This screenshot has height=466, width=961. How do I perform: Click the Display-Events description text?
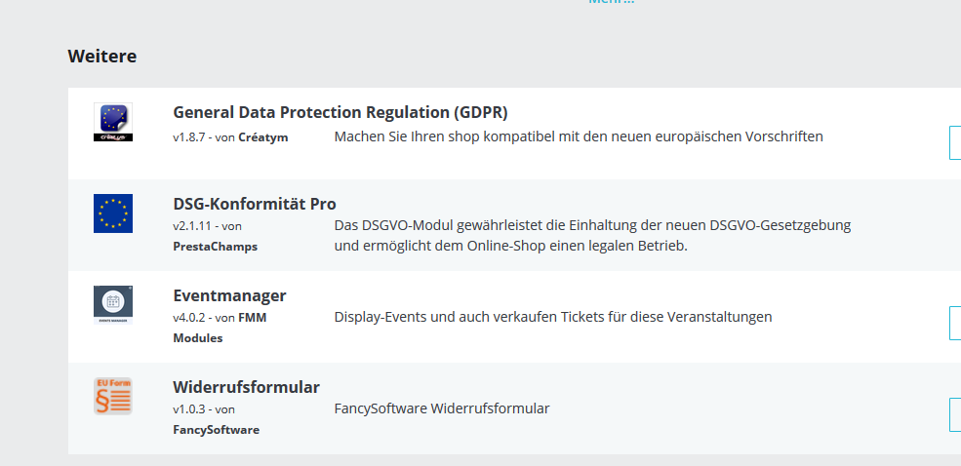coord(552,317)
